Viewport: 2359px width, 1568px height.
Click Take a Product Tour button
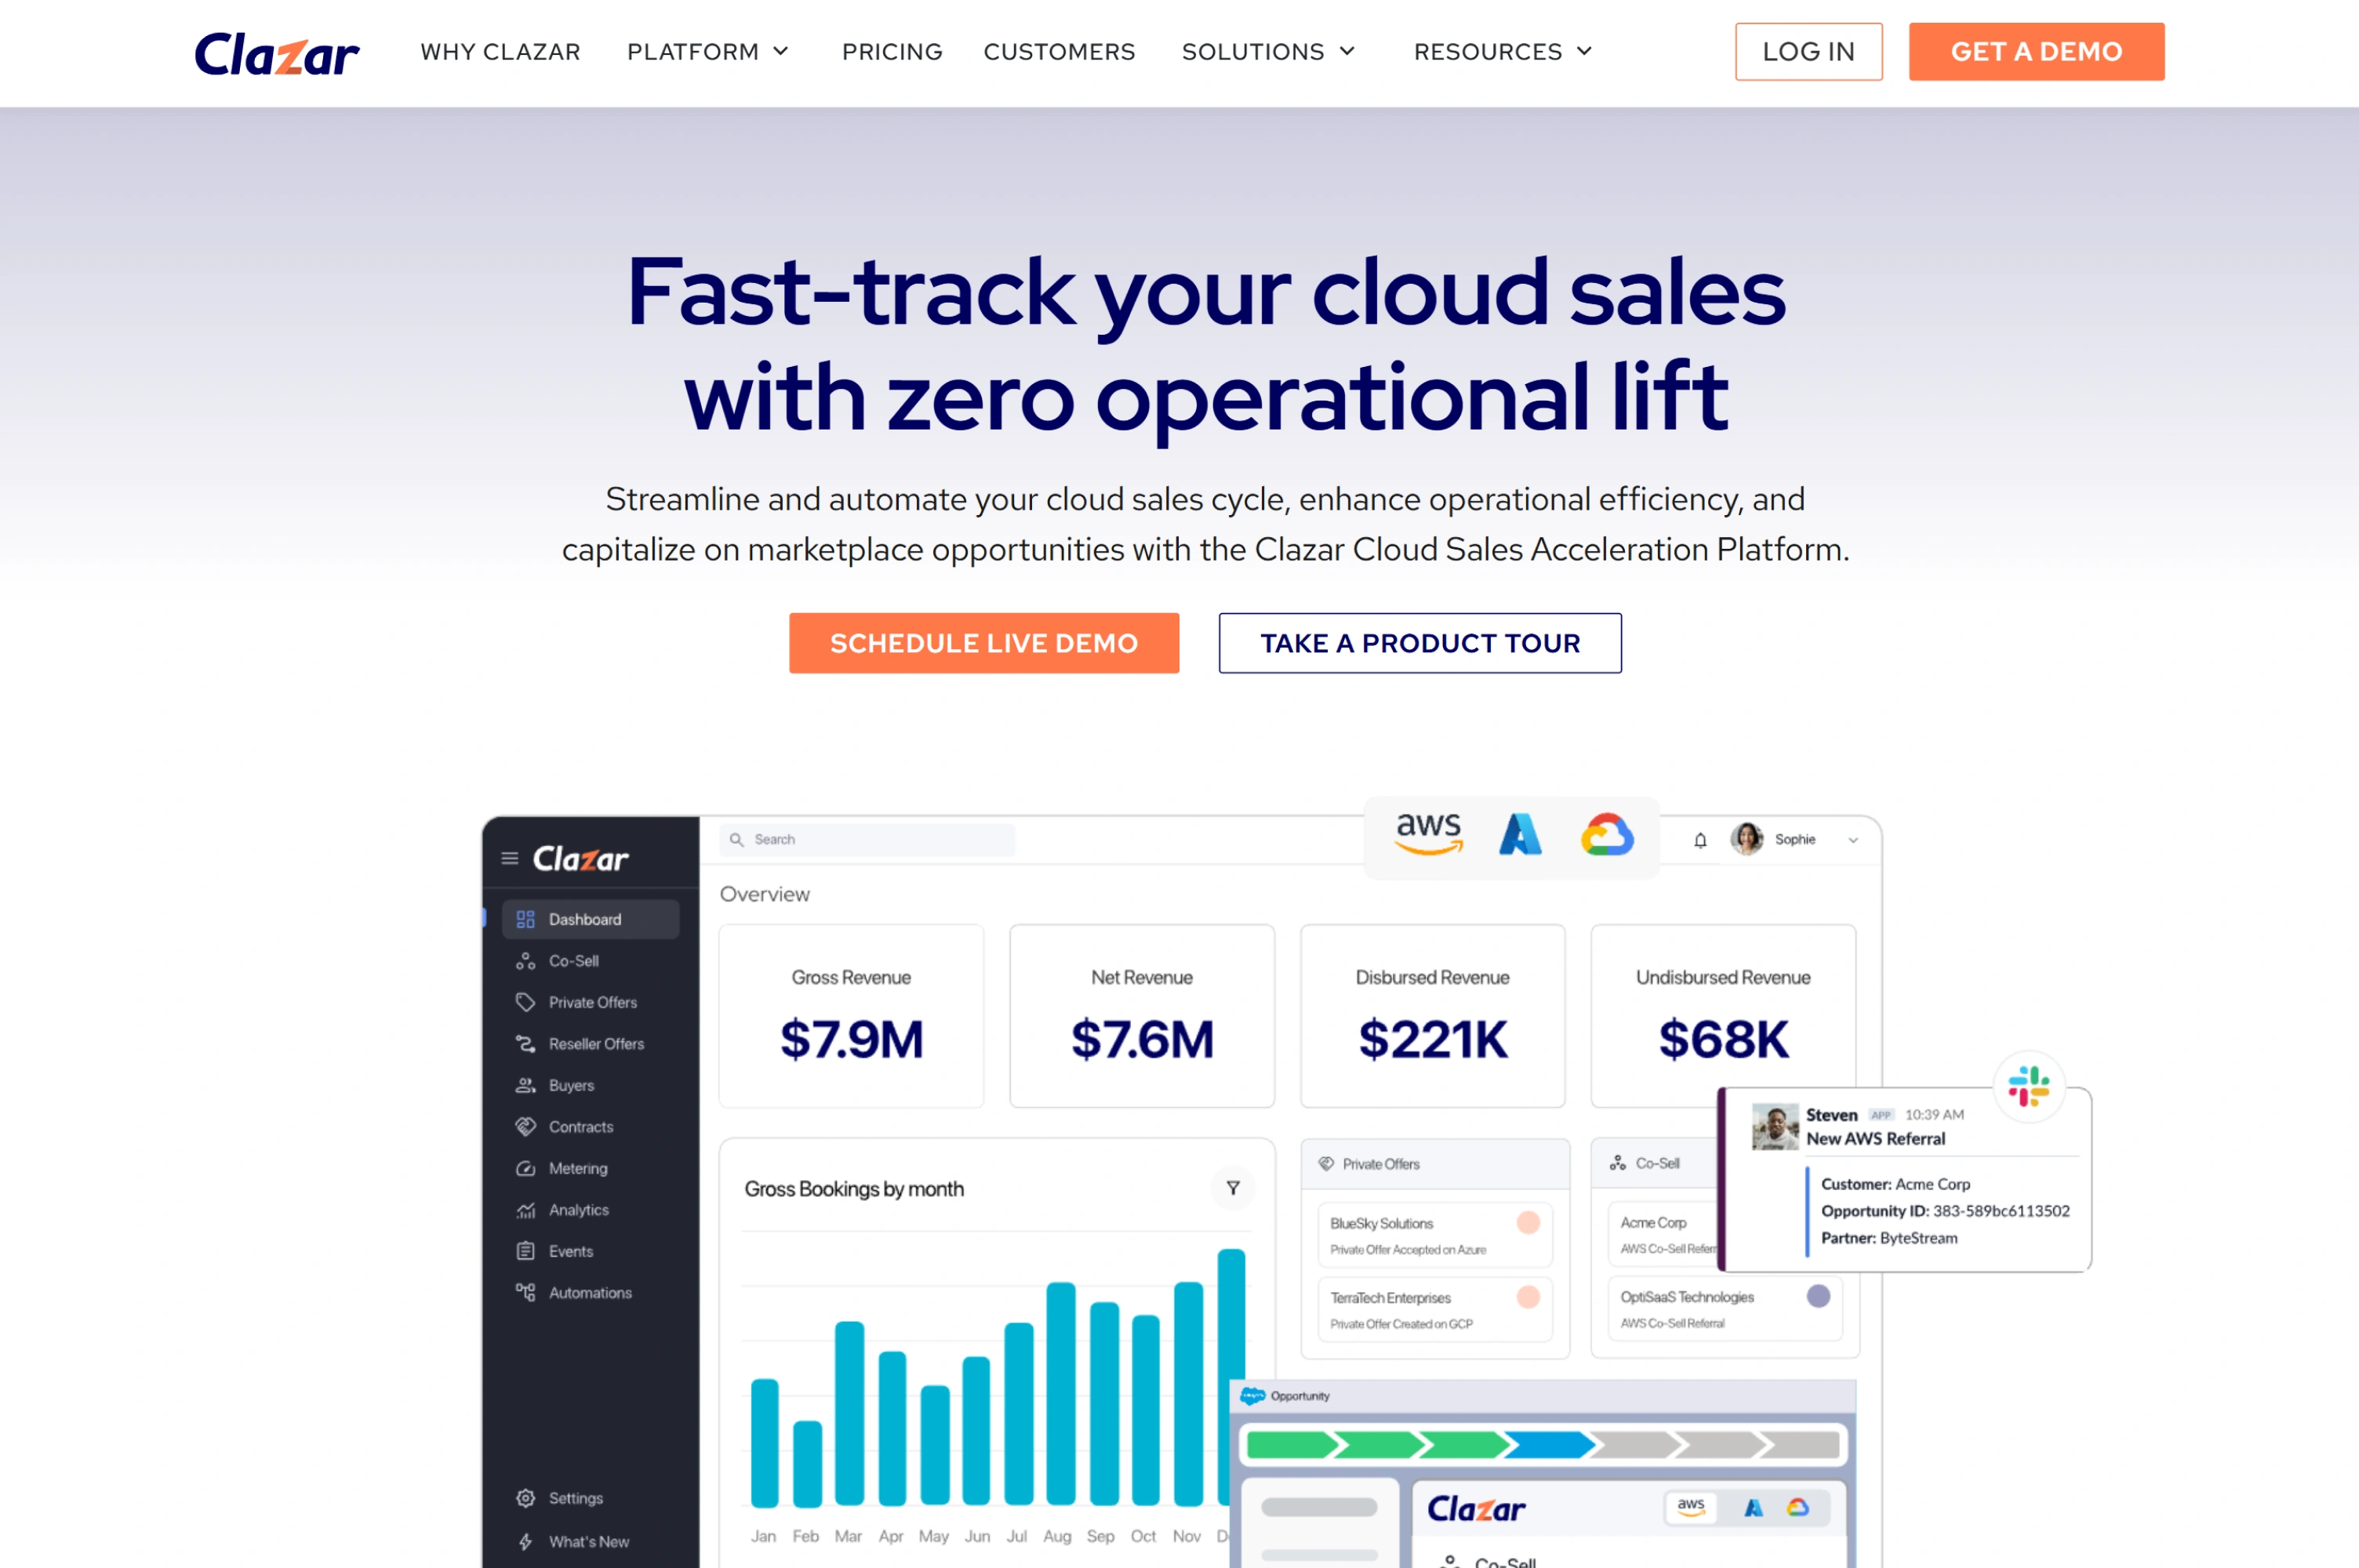click(x=1419, y=643)
